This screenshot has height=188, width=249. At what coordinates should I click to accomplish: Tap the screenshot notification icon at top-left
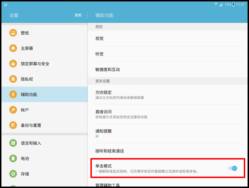[6, 4]
